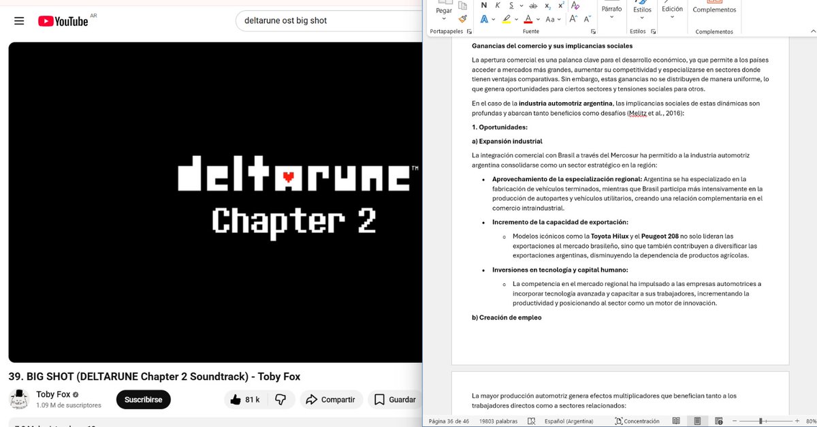Image resolution: width=817 pixels, height=427 pixels.
Task: Play the DELTARUNE Chapter 2 video
Action: (215, 202)
